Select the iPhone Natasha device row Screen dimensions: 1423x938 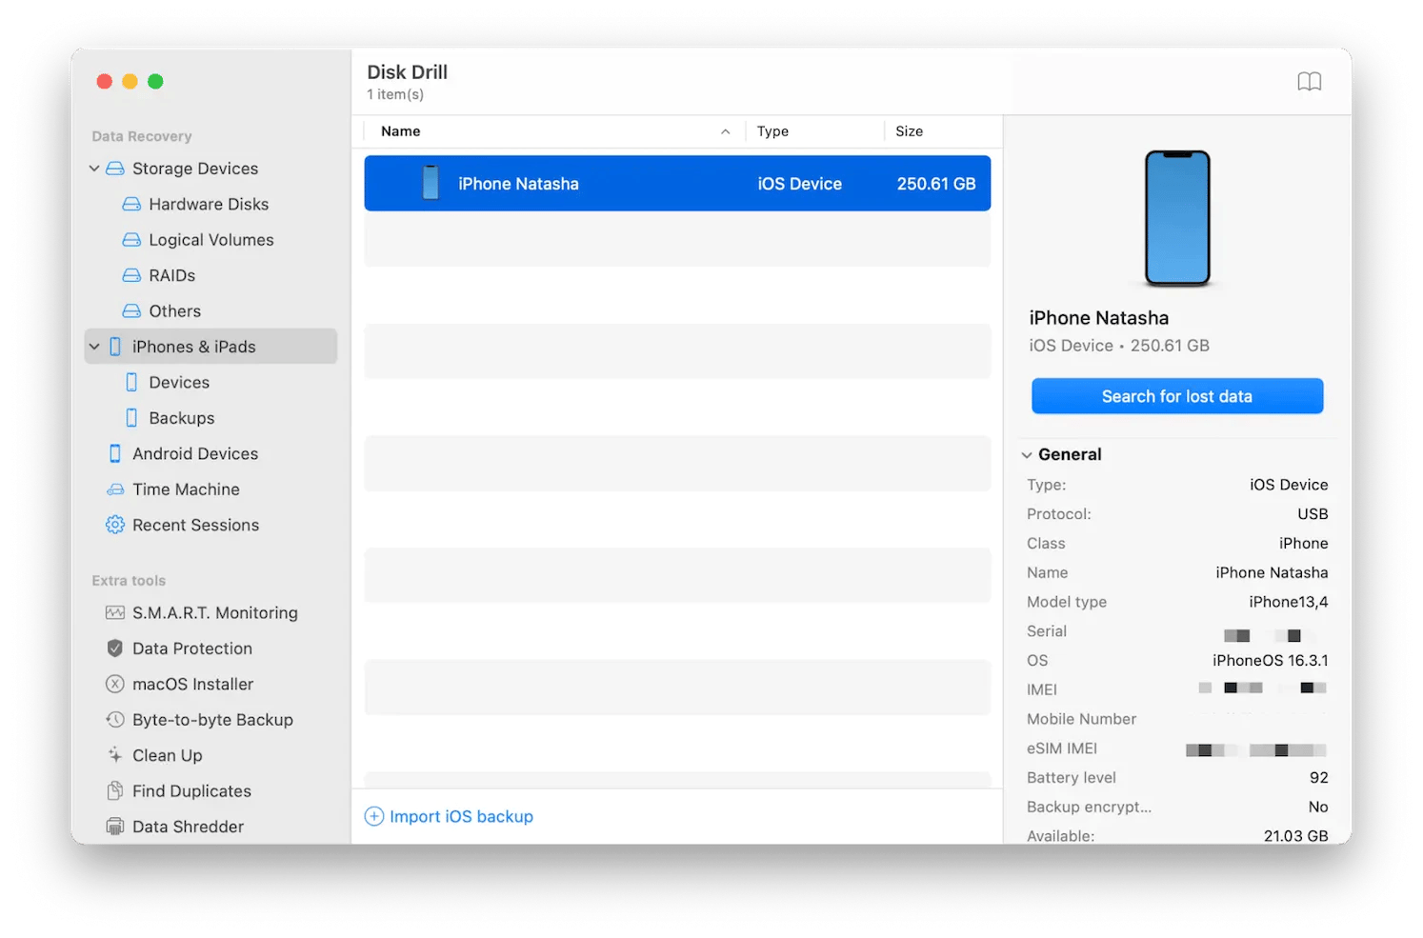(x=676, y=183)
